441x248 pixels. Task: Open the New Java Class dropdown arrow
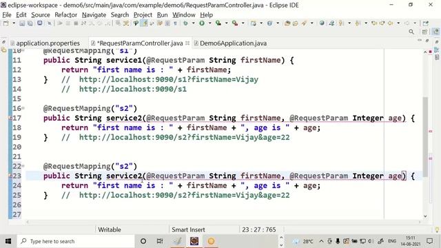[278, 23]
